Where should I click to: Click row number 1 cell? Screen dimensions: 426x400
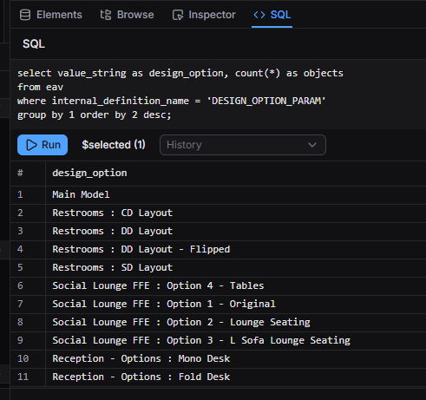tap(28, 194)
